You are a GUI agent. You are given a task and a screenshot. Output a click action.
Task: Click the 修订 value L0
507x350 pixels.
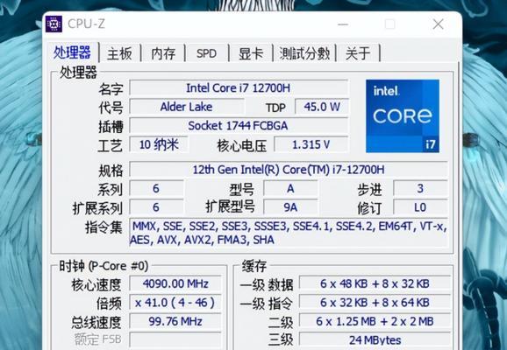coord(420,207)
